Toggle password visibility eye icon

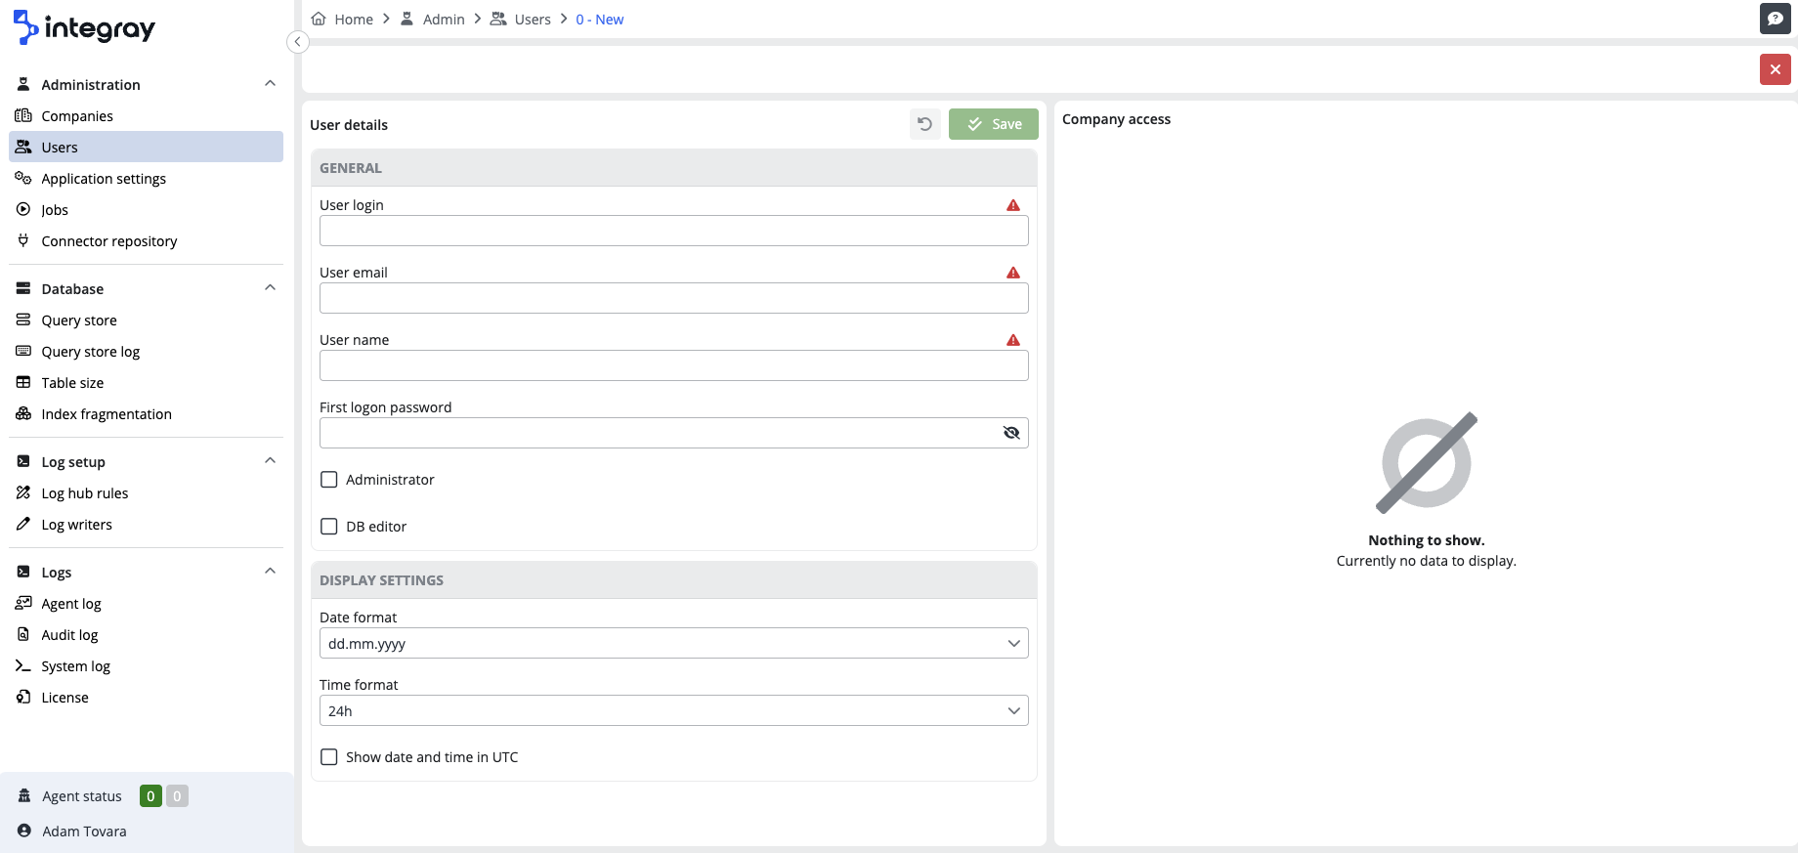click(x=1011, y=433)
